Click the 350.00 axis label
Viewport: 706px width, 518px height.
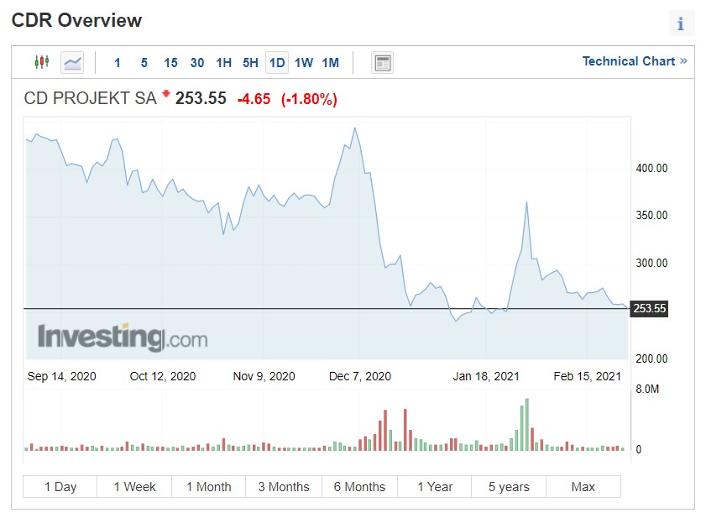651,215
